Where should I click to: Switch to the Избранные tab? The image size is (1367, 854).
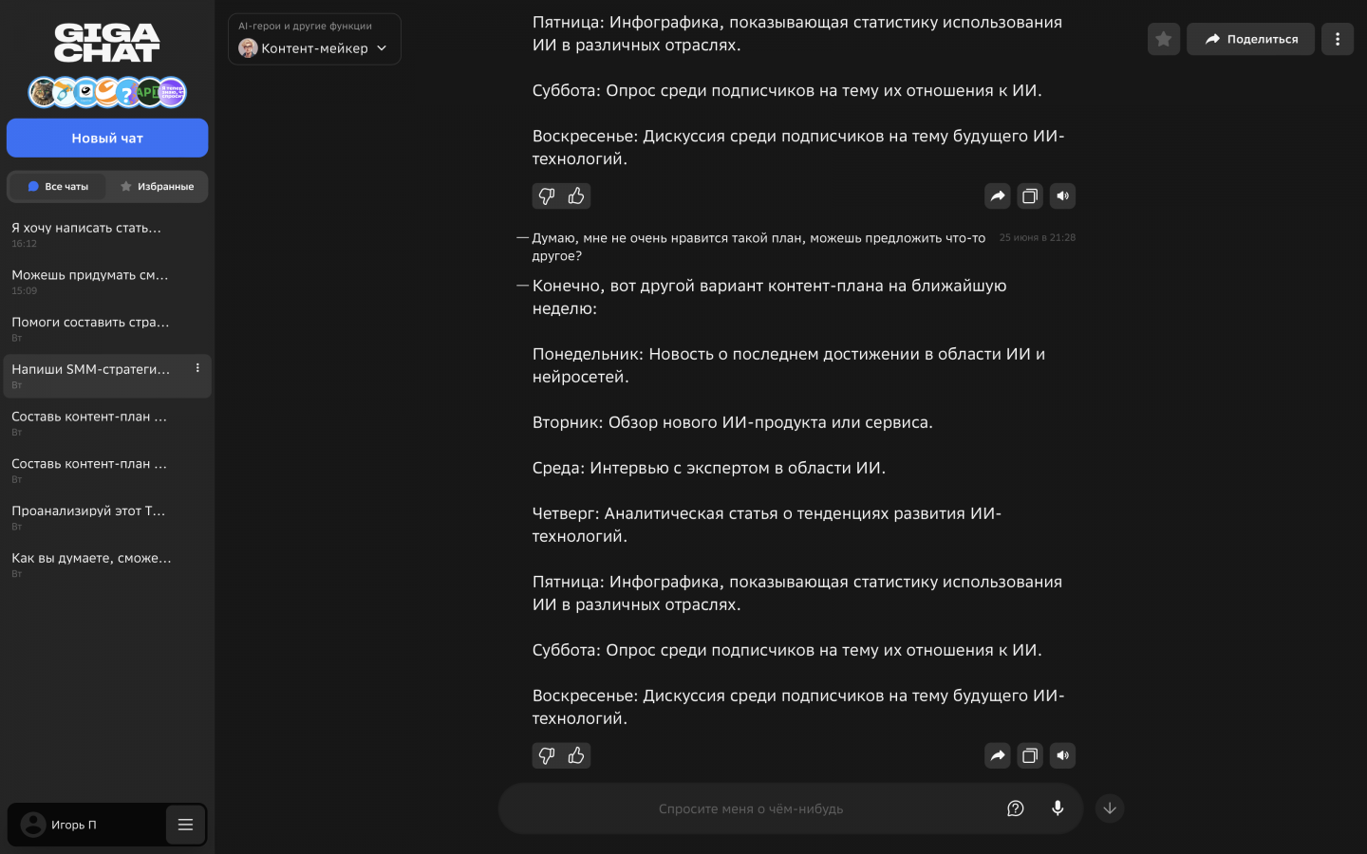click(158, 187)
